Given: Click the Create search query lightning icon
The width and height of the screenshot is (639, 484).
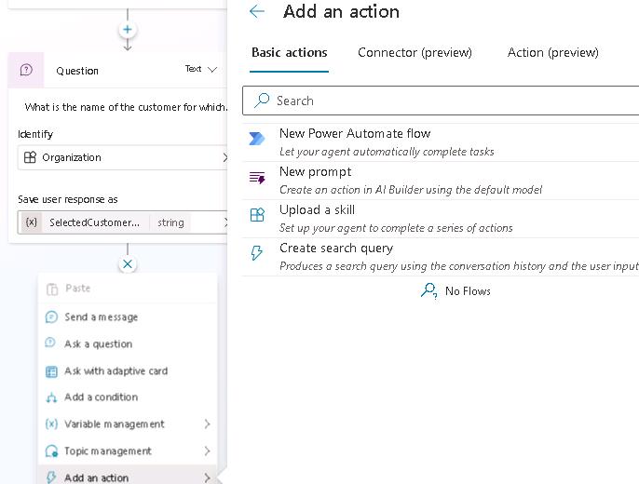Looking at the screenshot, I should (257, 254).
